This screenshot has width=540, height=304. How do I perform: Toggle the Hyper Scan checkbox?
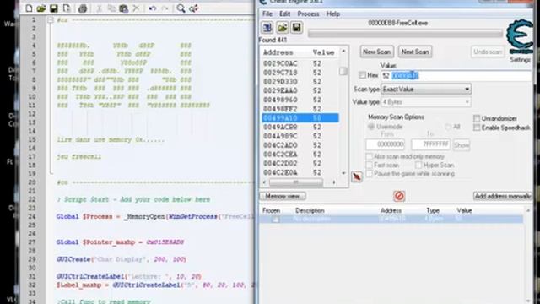[x=418, y=166]
